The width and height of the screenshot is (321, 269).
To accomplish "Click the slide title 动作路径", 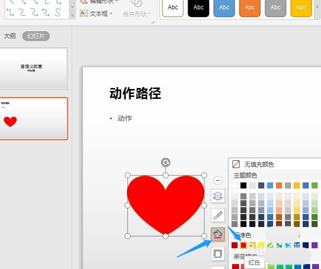I will tap(135, 93).
